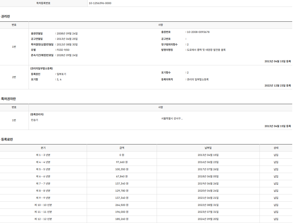Click the 일부포기 registration cause value
This screenshot has height=223, width=294.
point(61,74)
